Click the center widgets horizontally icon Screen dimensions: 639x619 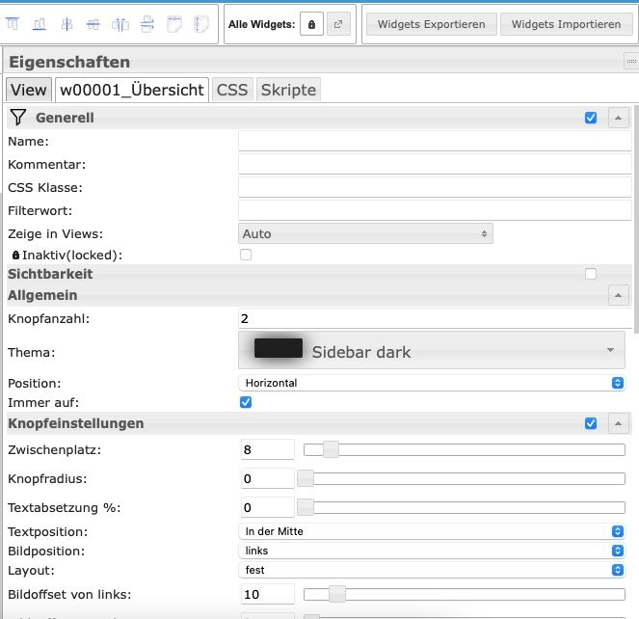click(93, 24)
